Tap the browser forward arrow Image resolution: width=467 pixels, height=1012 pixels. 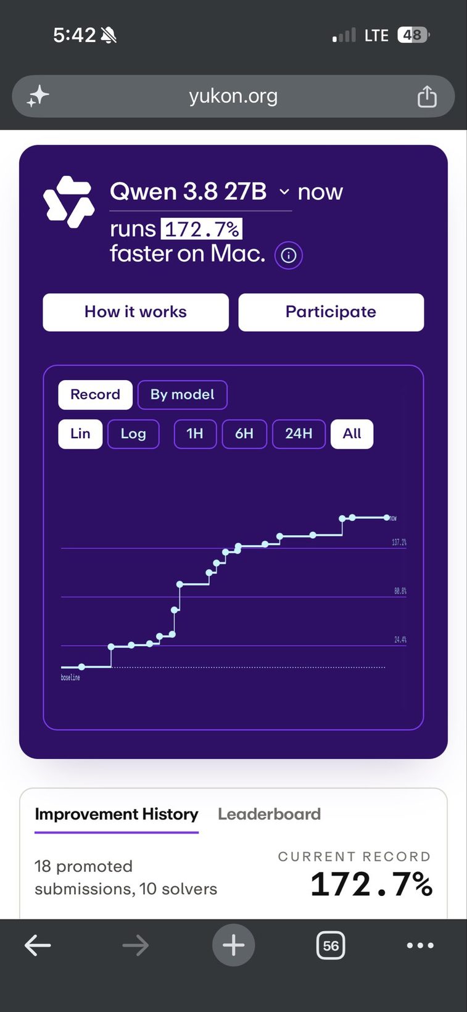pos(135,945)
